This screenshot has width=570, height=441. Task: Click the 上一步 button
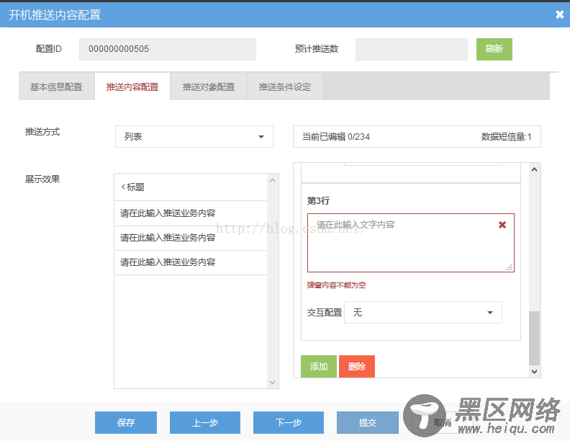pos(205,422)
